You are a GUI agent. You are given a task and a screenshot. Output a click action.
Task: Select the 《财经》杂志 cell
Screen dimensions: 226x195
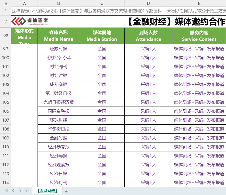(58, 58)
